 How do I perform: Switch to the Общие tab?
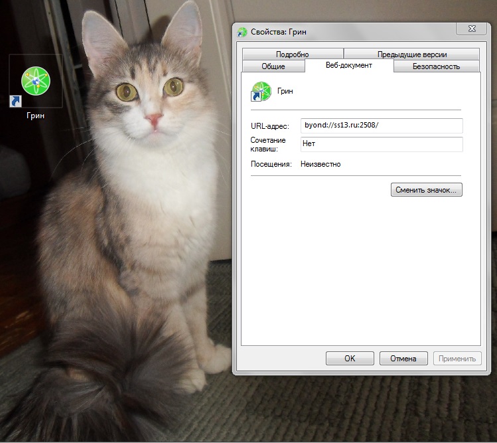pyautogui.click(x=273, y=66)
